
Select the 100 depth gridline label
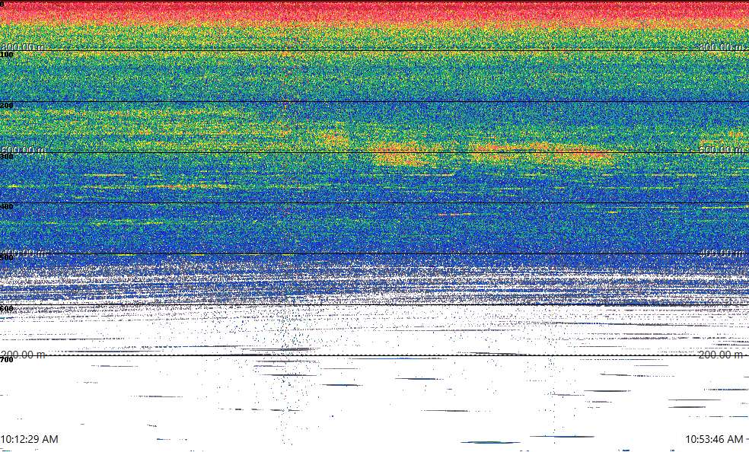(7, 55)
